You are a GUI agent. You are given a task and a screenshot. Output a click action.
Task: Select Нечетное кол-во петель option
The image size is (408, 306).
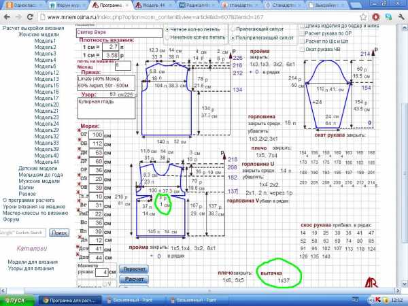click(168, 38)
